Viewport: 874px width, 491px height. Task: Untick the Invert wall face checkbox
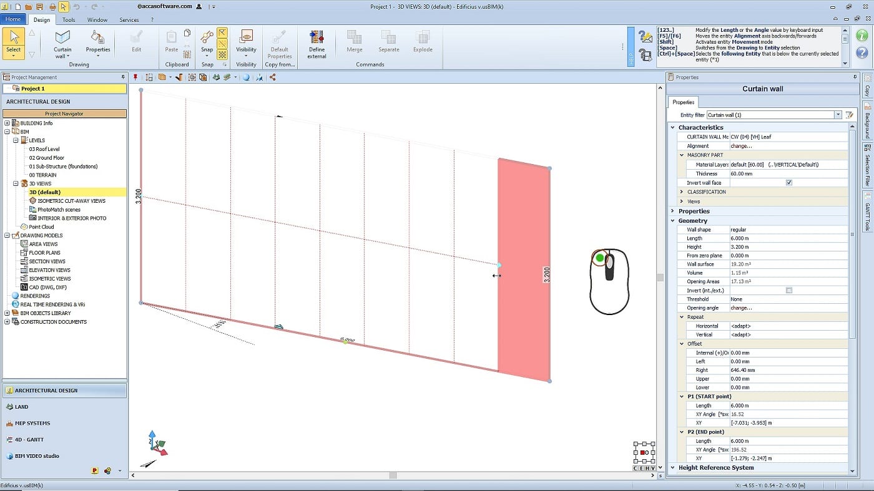pos(789,183)
